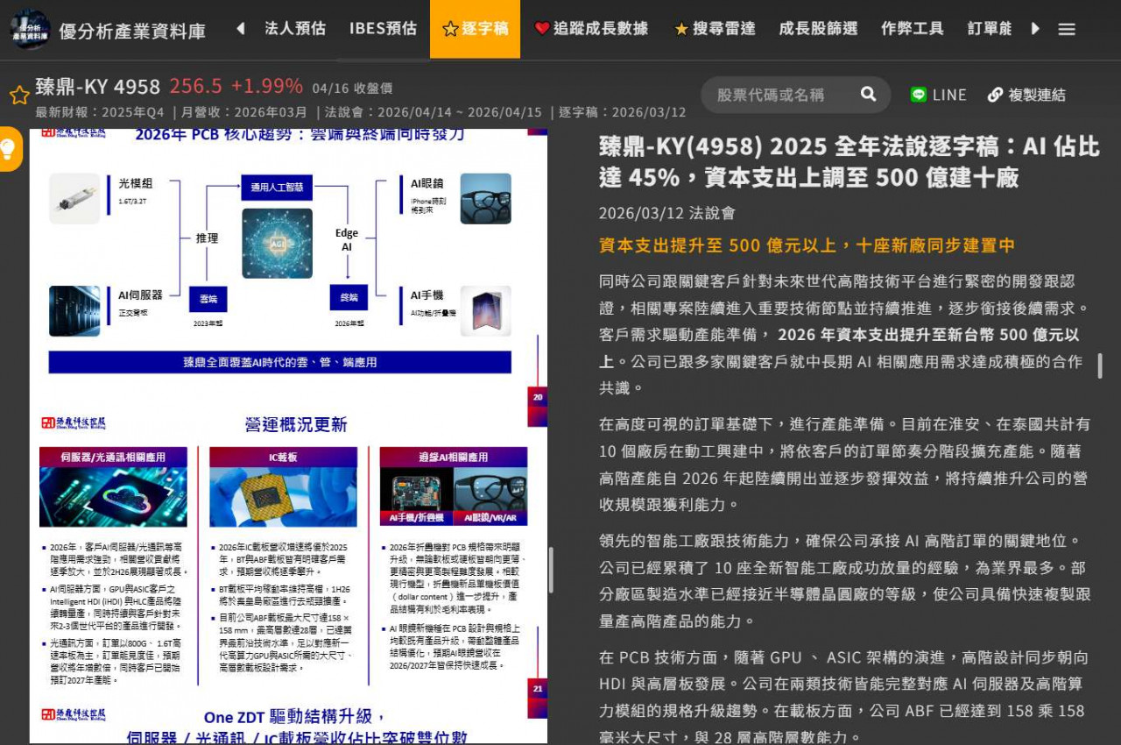Viewport: 1121px width, 745px height.
Task: Click the LINE sharing icon
Action: point(918,95)
